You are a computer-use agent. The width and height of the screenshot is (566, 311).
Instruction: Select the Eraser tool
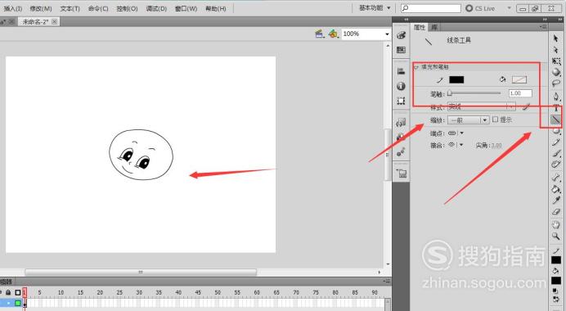coord(556,212)
